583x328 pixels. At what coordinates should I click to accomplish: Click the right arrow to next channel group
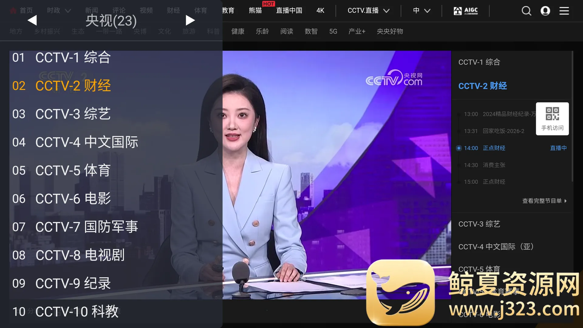190,20
